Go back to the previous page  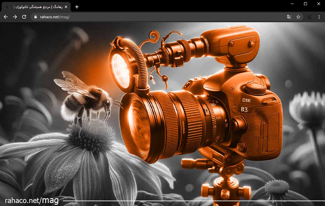pos(5,17)
